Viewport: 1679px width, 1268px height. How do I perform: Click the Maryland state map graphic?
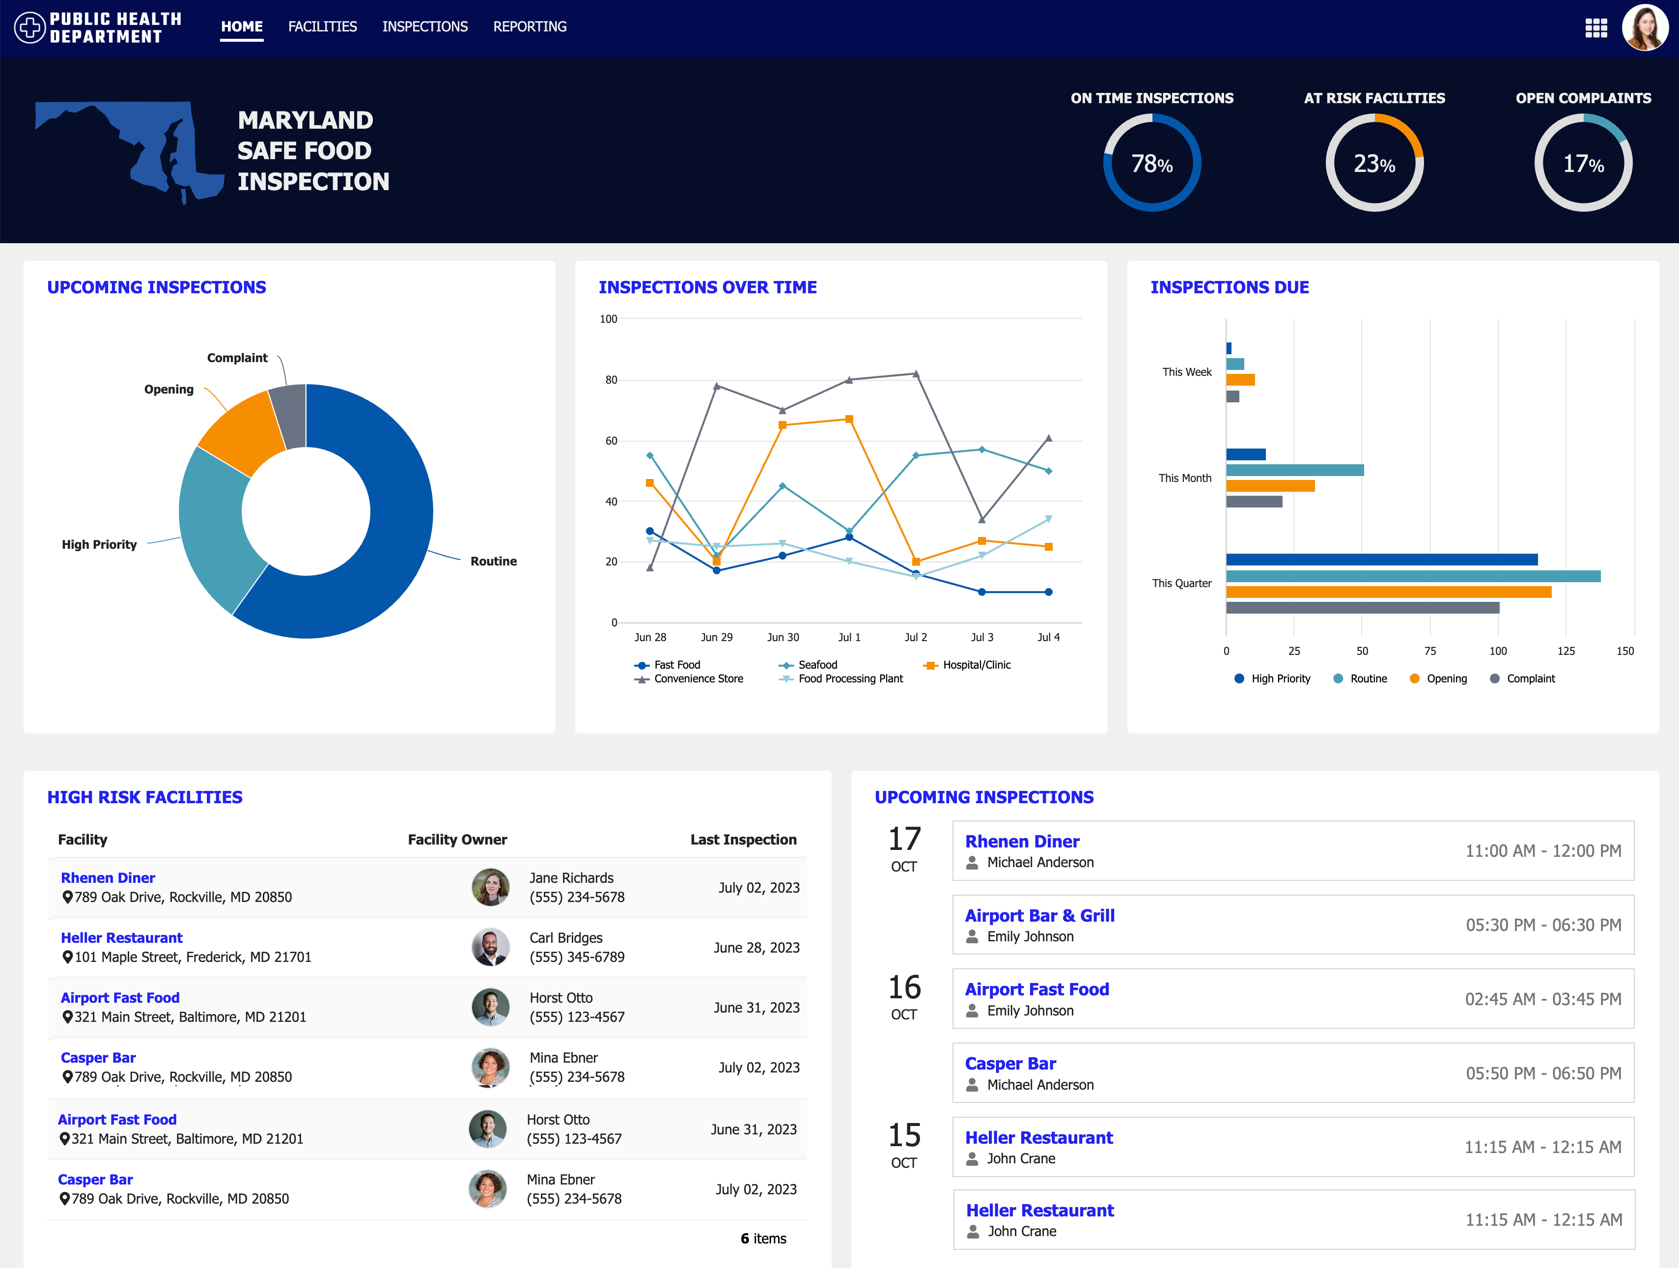click(x=130, y=152)
